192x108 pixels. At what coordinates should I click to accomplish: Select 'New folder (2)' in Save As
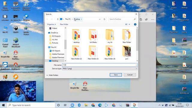coord(76,53)
